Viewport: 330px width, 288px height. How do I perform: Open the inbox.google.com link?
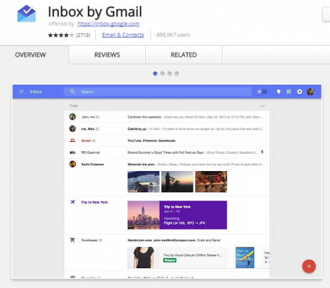point(108,24)
